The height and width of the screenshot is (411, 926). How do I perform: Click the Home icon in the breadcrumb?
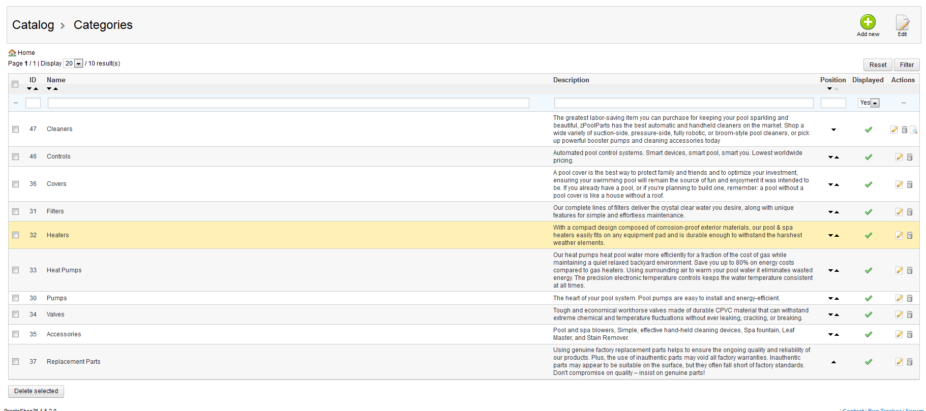pos(12,53)
